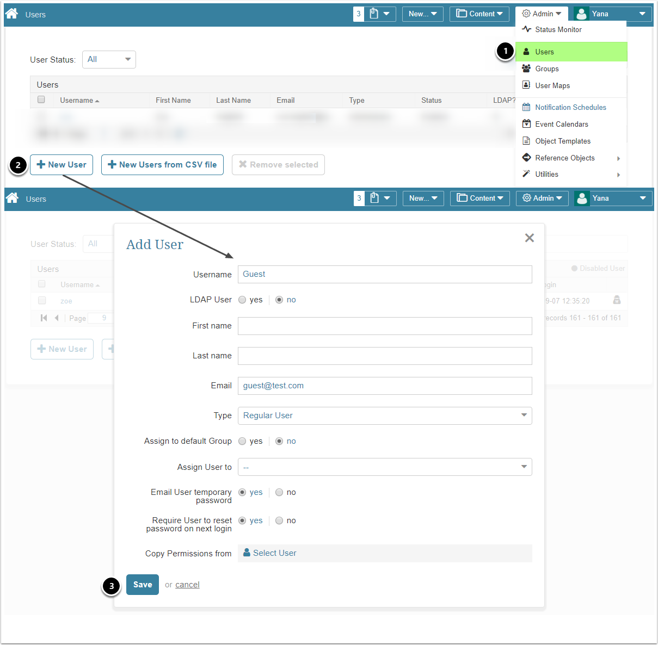Click the notification count 3 in the lower header

click(359, 199)
